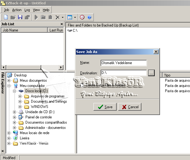Click the Run job play arrow icon
The height and width of the screenshot is (160, 190).
tap(36, 17)
